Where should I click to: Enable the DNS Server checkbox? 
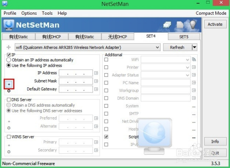pos(9,99)
